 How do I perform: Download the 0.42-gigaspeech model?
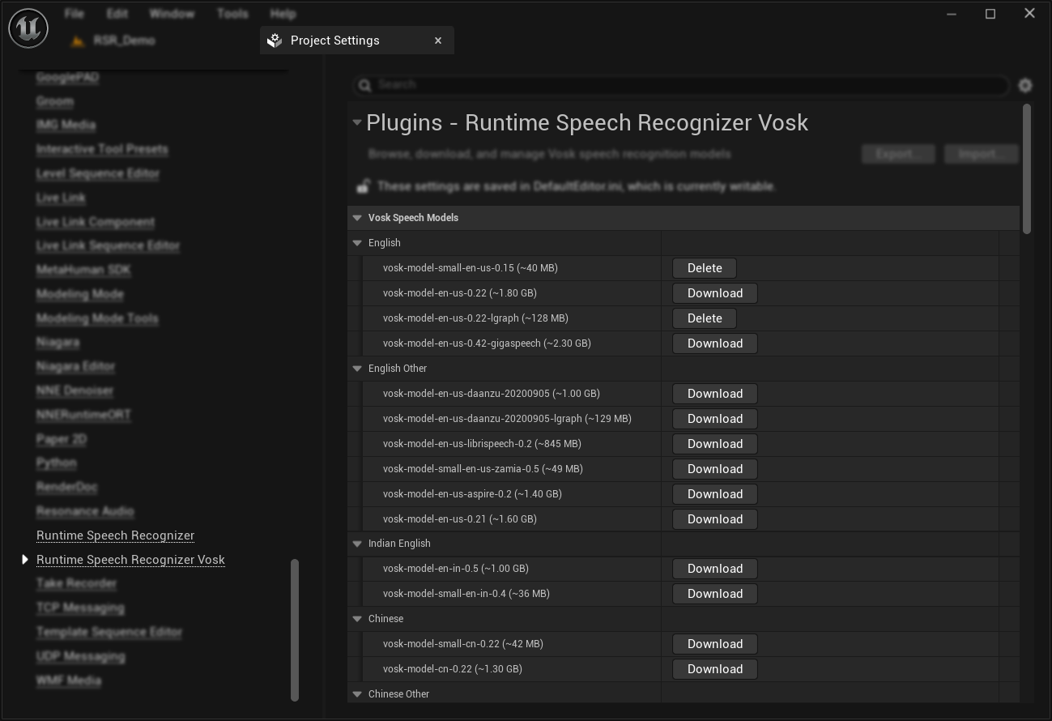pos(715,343)
